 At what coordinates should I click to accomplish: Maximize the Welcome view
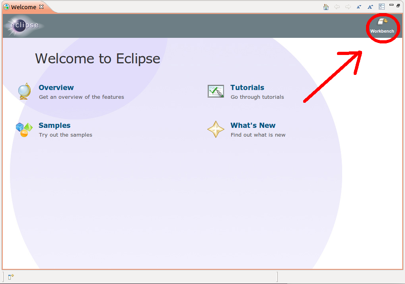point(398,6)
